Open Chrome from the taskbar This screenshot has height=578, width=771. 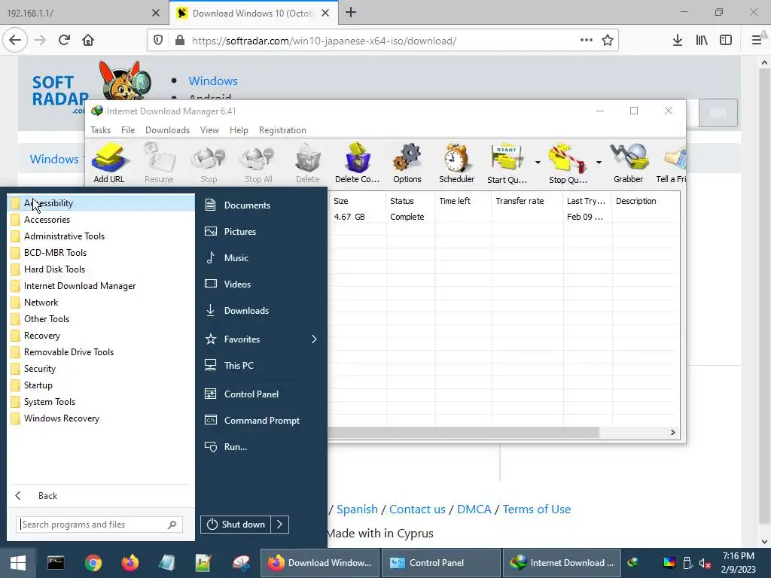(93, 563)
